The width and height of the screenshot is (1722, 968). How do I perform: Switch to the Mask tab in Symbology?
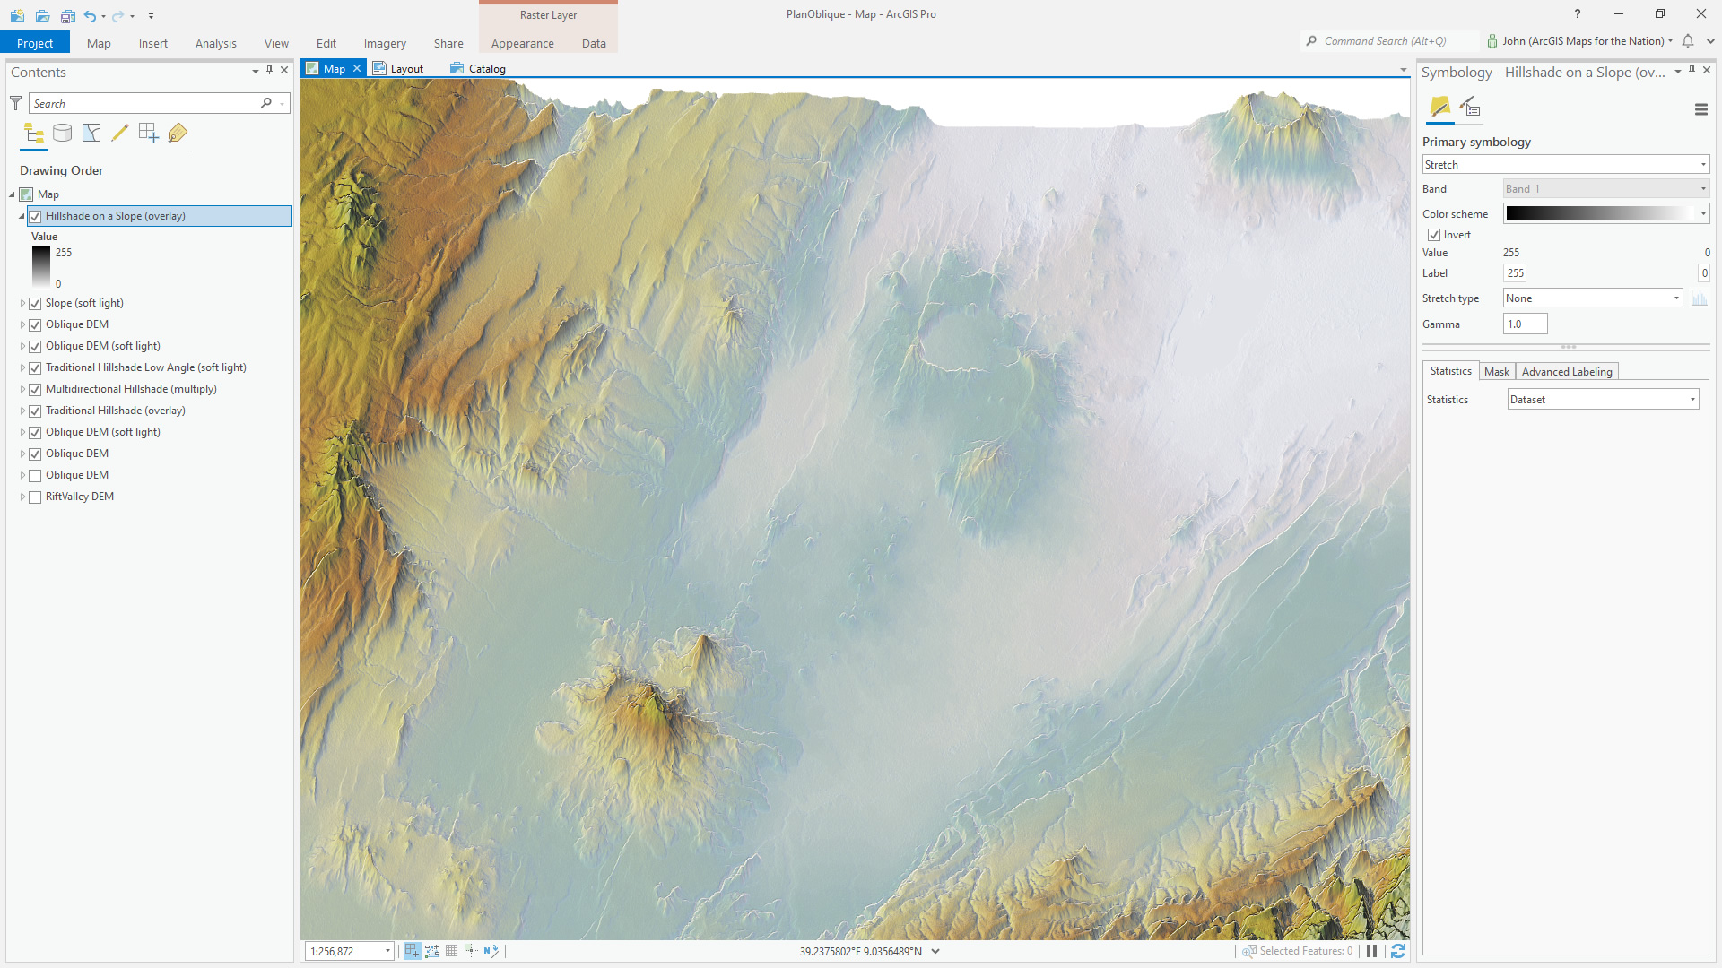(1497, 371)
